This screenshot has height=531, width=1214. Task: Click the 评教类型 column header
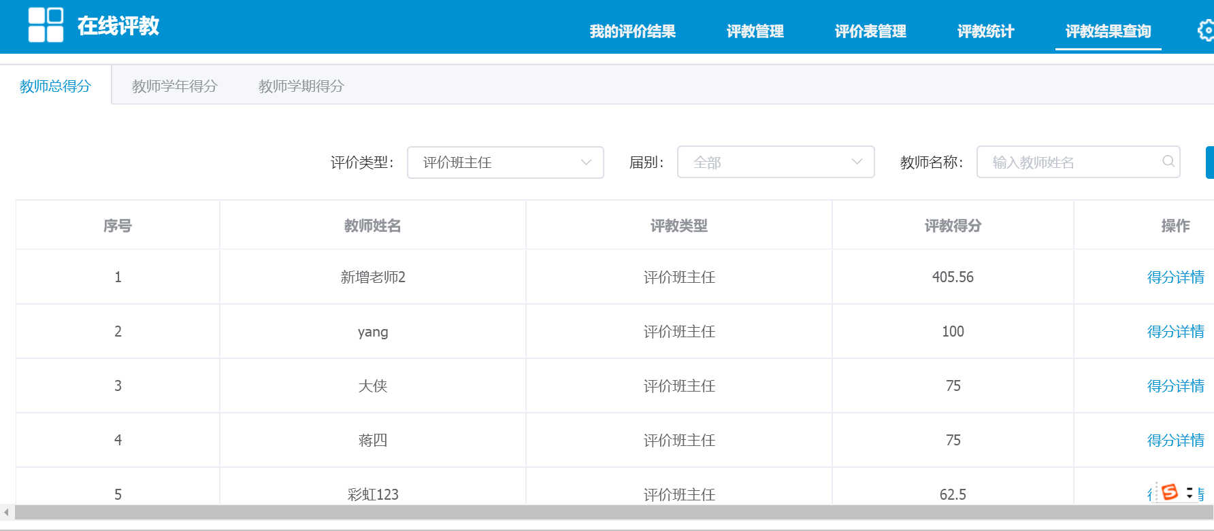(x=679, y=226)
